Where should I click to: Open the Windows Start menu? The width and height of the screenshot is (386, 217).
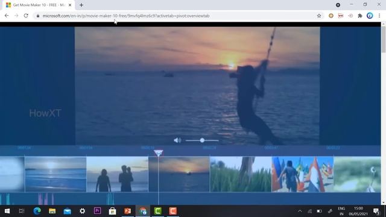(7, 211)
